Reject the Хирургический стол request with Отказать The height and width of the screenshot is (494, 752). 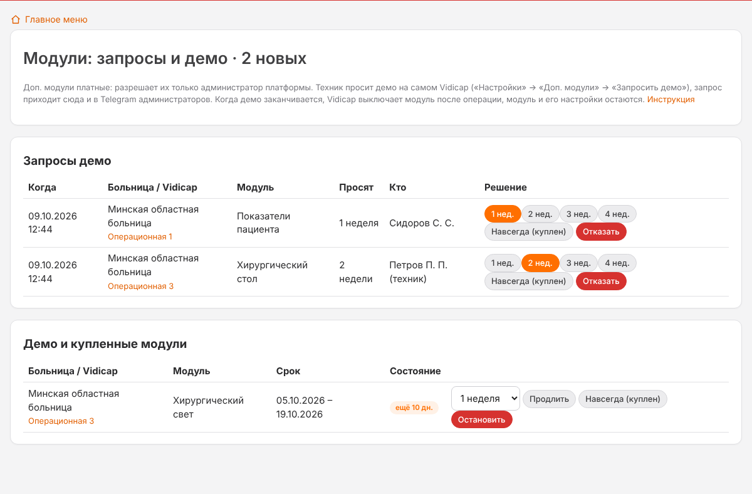601,281
